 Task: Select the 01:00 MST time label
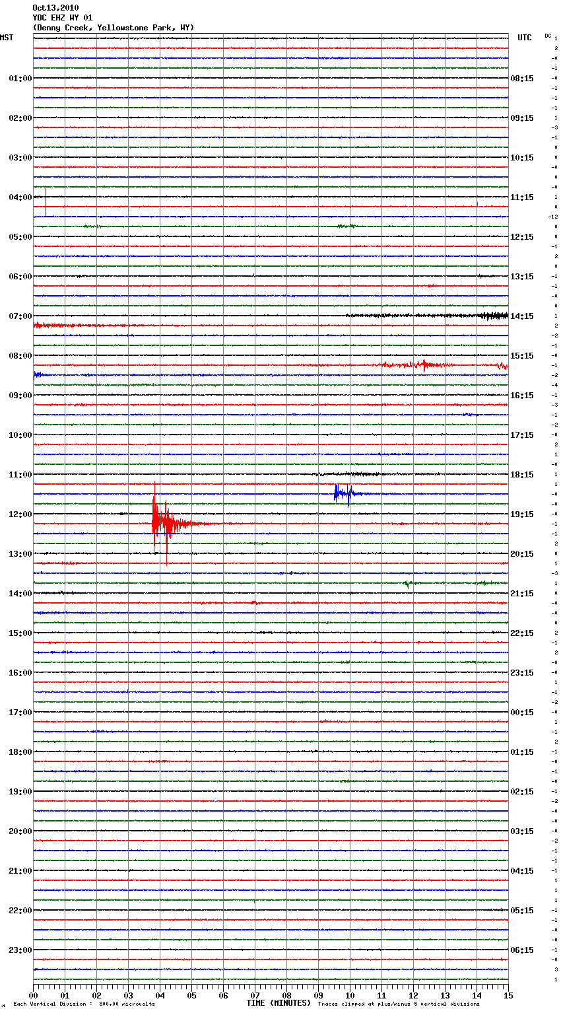pyautogui.click(x=20, y=79)
